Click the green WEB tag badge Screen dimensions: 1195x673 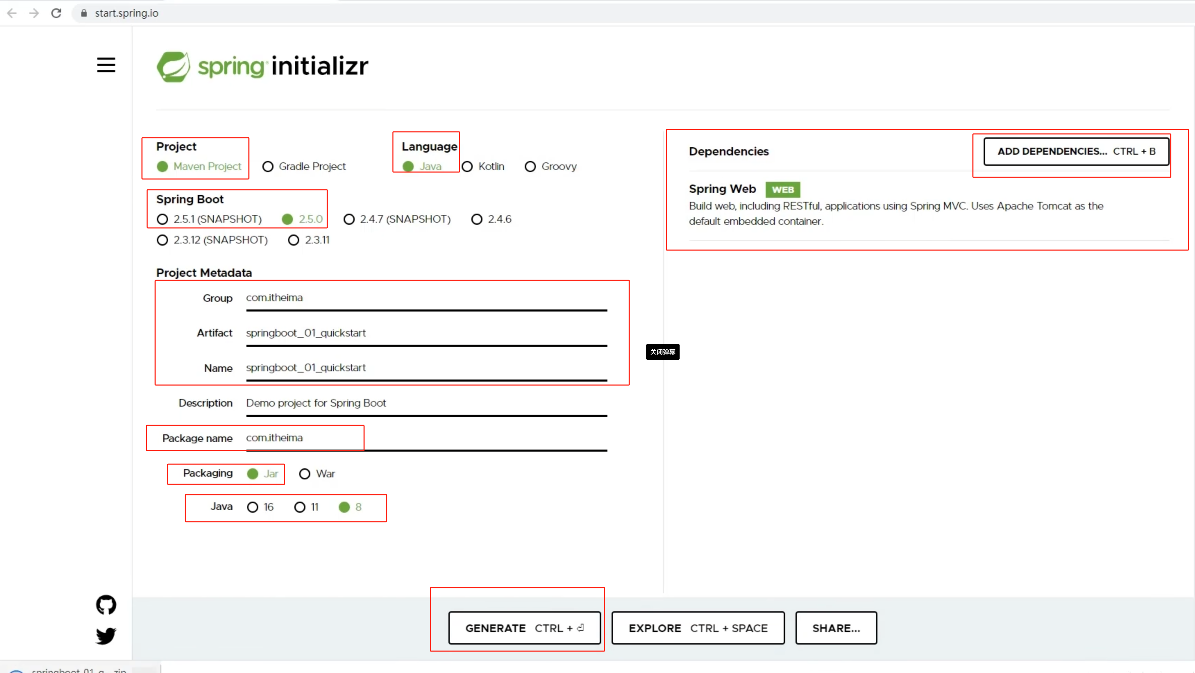783,190
